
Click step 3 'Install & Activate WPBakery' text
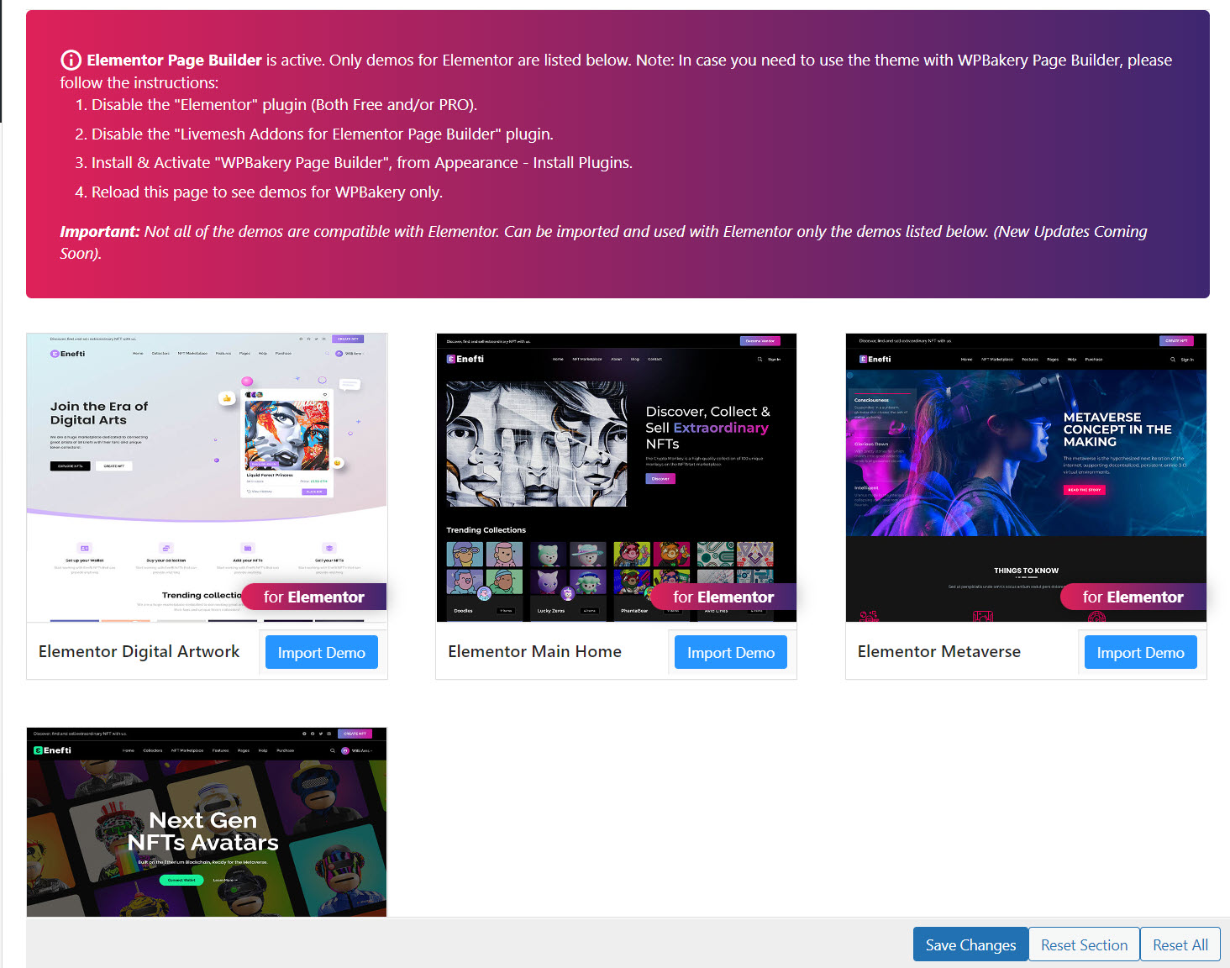click(x=361, y=162)
